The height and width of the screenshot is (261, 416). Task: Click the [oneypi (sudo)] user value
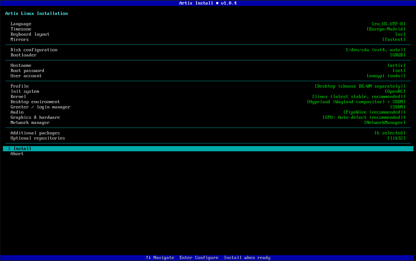[386, 76]
